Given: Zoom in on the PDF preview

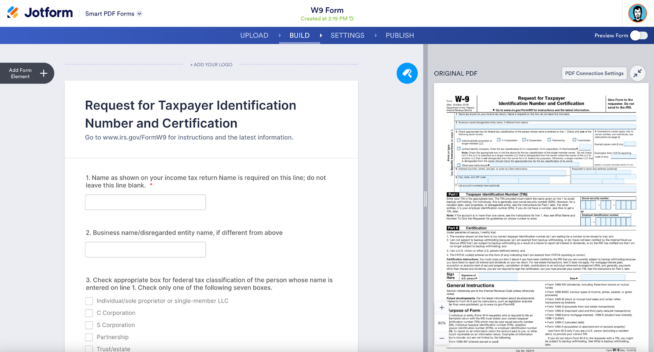Looking at the screenshot, I should [x=442, y=307].
